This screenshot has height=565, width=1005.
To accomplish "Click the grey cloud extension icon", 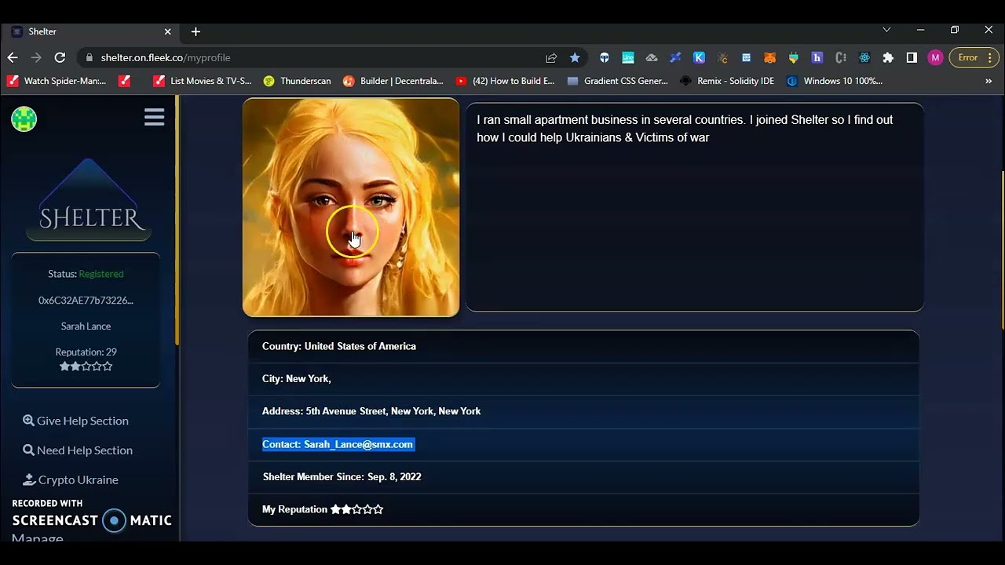I will pyautogui.click(x=652, y=57).
